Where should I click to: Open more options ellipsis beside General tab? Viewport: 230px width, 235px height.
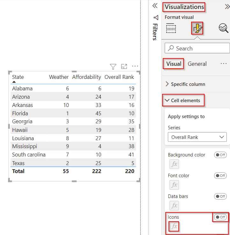pyautogui.click(x=224, y=64)
